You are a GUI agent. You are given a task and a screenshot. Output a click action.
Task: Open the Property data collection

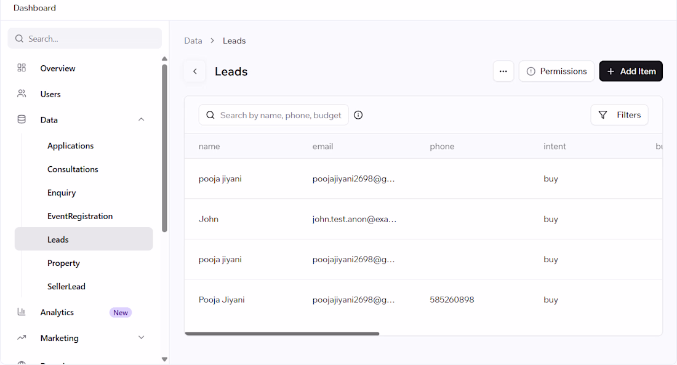pos(63,263)
